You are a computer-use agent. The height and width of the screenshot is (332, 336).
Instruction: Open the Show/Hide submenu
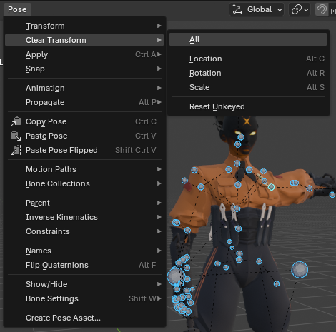[84, 284]
